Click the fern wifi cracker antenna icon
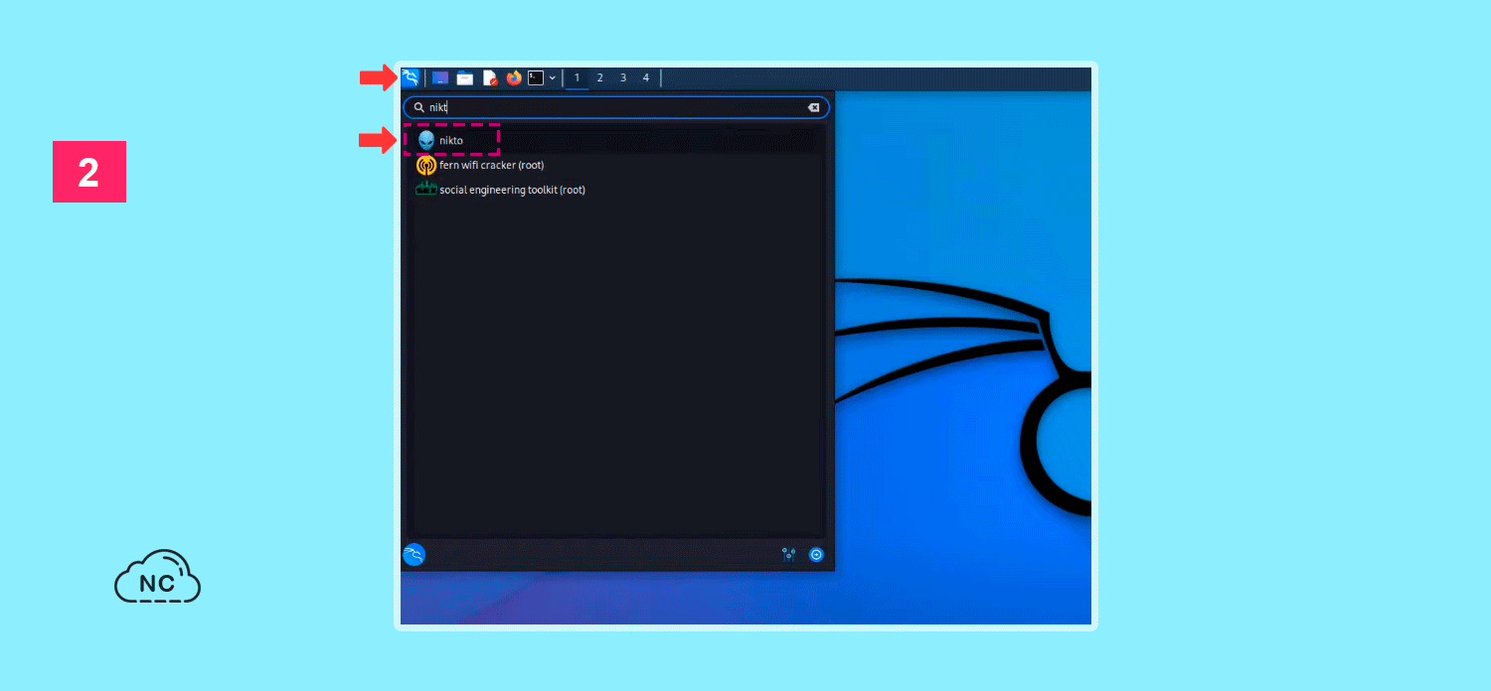 coord(426,165)
